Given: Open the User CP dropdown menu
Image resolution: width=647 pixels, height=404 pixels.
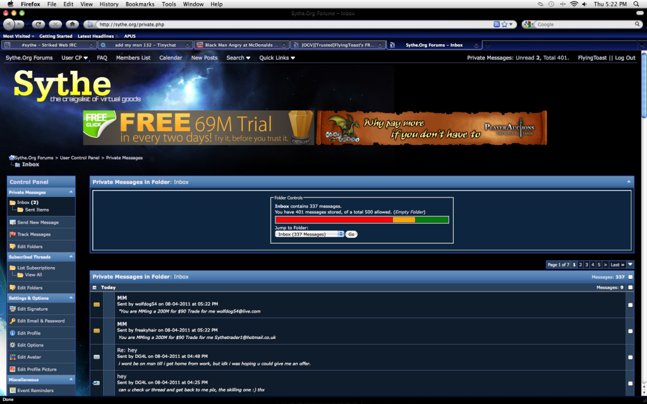Looking at the screenshot, I should [75, 57].
